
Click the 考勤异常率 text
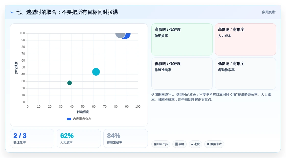(226, 70)
